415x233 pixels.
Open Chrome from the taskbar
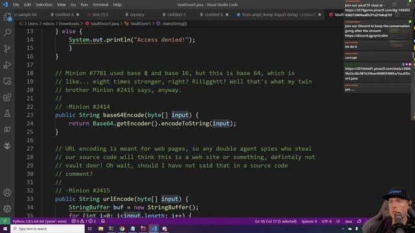(x=122, y=228)
